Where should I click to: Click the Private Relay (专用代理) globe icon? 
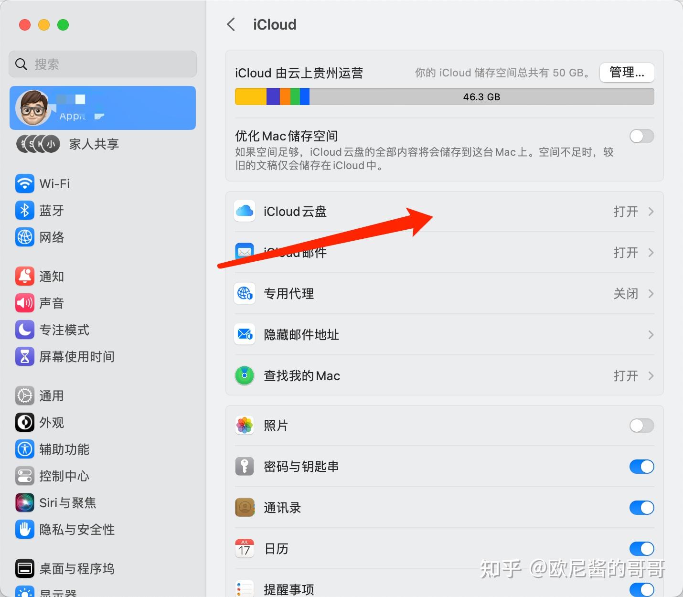244,293
